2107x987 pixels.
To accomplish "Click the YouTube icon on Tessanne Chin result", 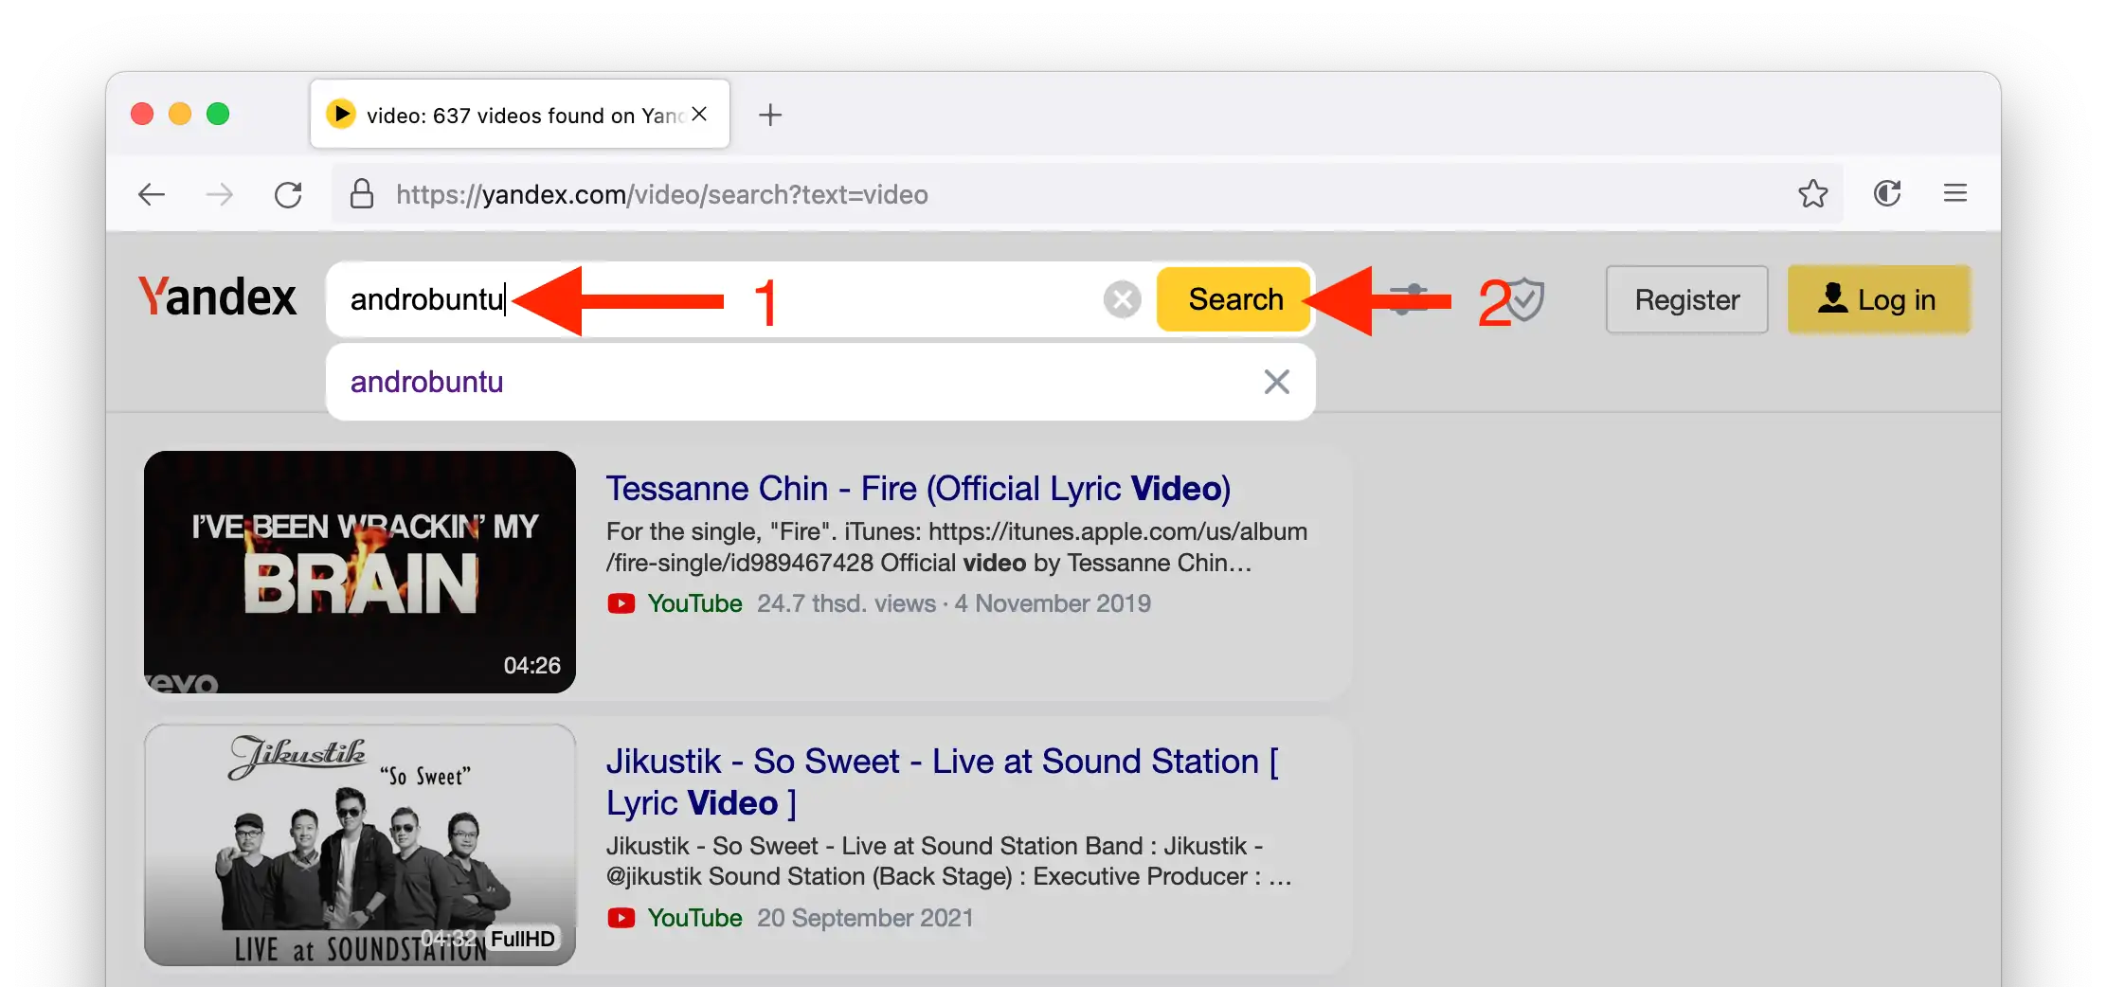I will click(x=621, y=603).
